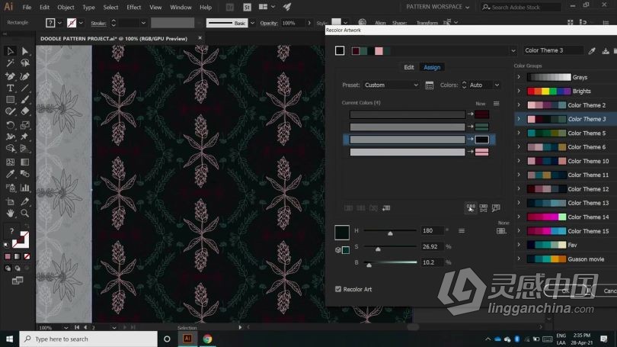Pick the Hand tool in toolbar
The height and width of the screenshot is (347, 617).
point(11,213)
